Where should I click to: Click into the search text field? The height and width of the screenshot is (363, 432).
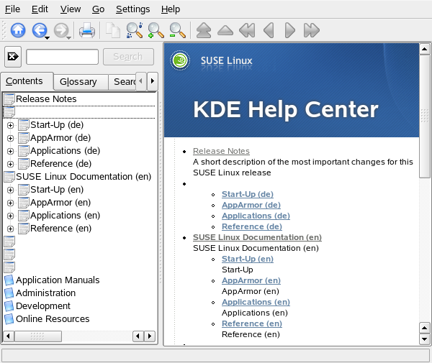[x=62, y=57]
